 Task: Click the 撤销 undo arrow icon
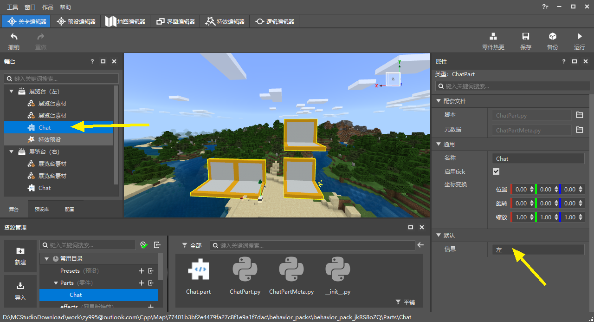coord(14,37)
